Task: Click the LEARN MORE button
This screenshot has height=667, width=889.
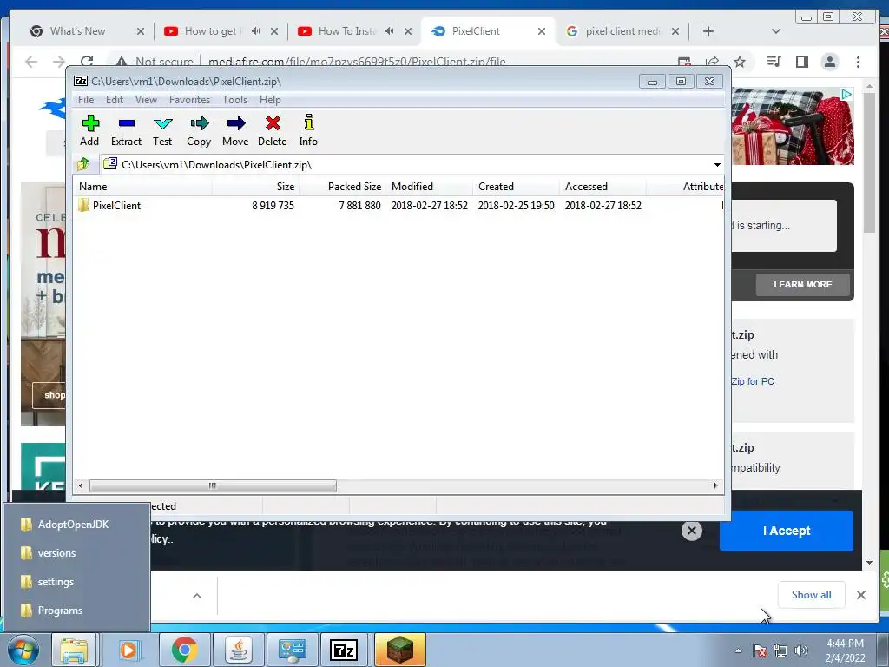Action: [x=803, y=284]
